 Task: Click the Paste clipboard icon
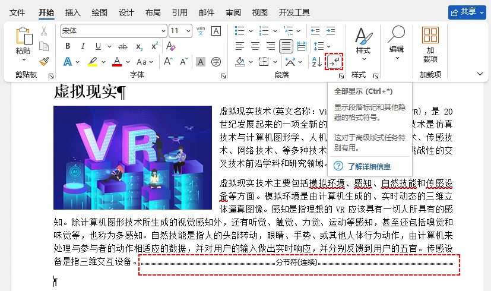coord(24,36)
